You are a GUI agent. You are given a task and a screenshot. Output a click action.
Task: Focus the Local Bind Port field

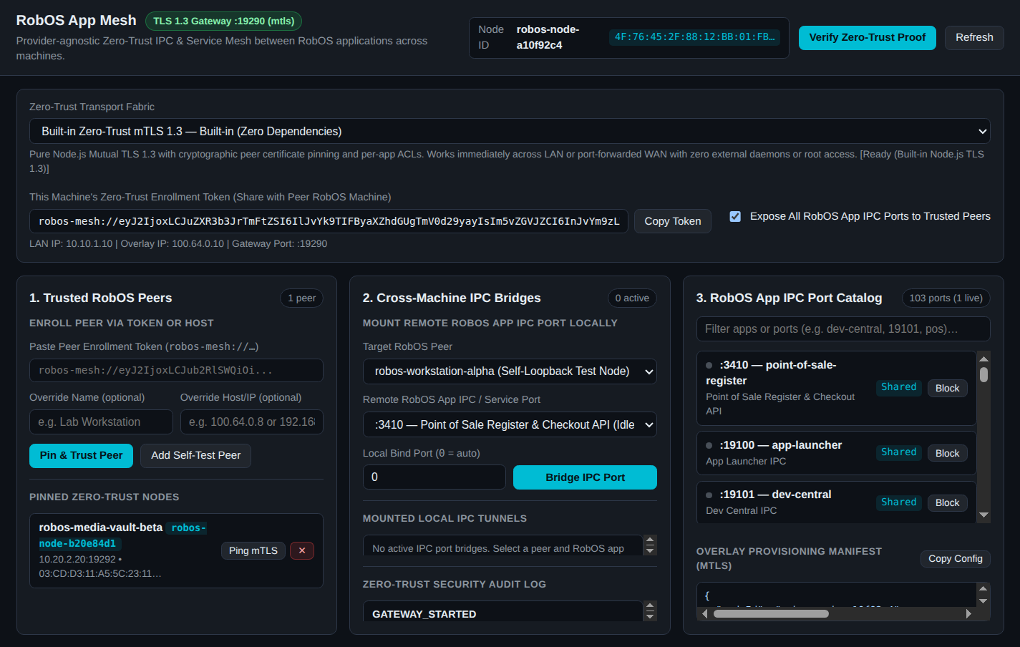coord(434,477)
